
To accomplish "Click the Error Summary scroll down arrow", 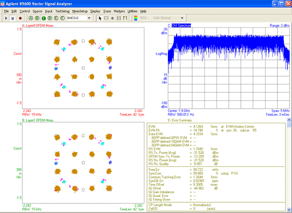I will 289,209.
